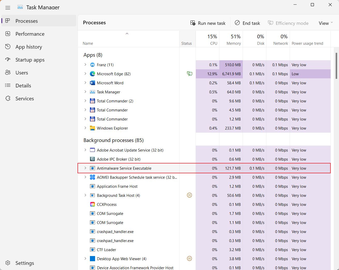
Task: Click the Startup apps sidebar icon
Action: click(8, 59)
